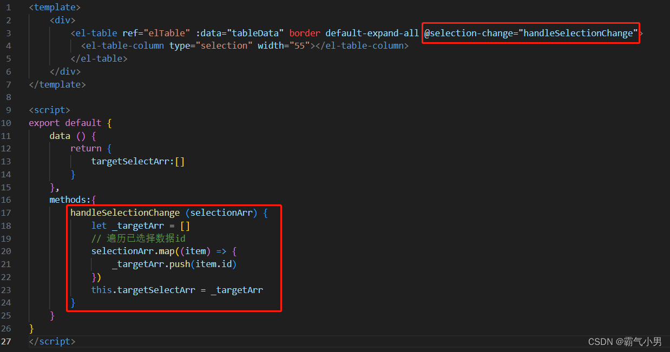Click the script opening tag
This screenshot has width=670, height=352.
pos(49,110)
